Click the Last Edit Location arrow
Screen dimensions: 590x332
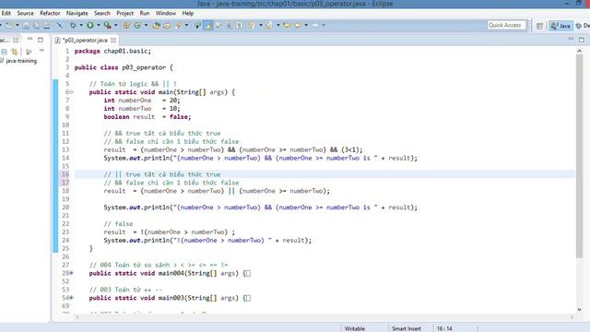click(287, 25)
